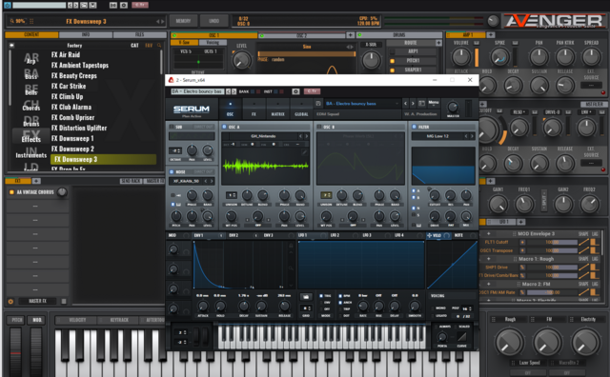610x377 pixels.
Task: Click the Avenger MOD wheel strip
Action: click(36, 351)
